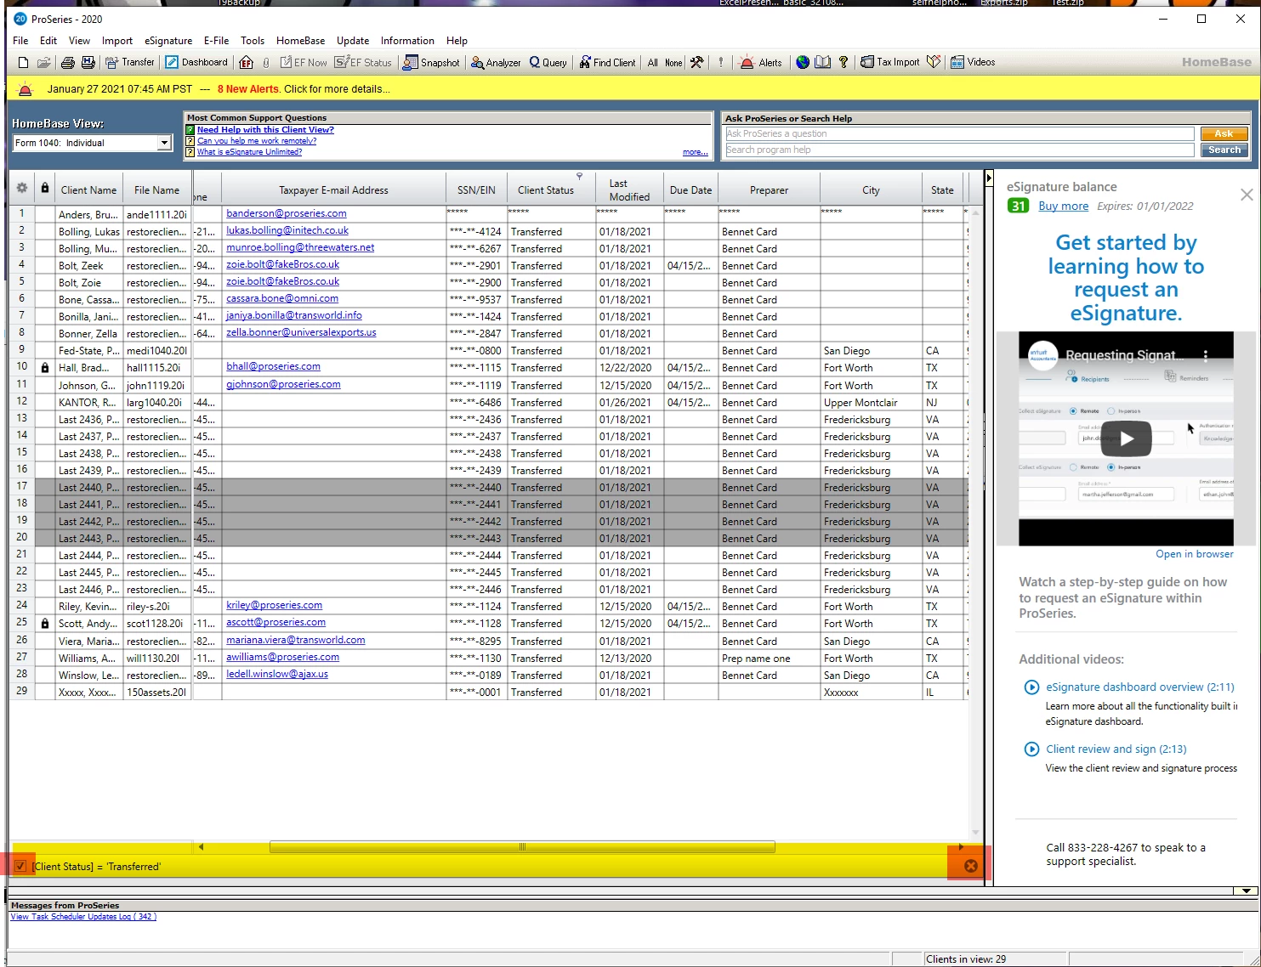The width and height of the screenshot is (1261, 967).
Task: Open the HomeBase View dropdown
Action: (164, 143)
